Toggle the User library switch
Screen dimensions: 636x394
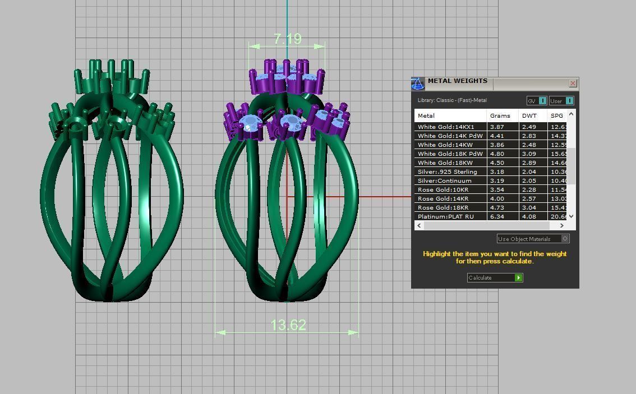[561, 100]
